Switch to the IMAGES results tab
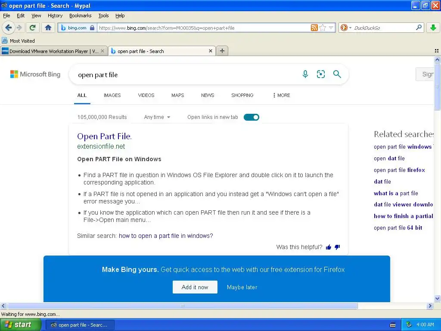The height and width of the screenshot is (331, 441). pos(112,95)
